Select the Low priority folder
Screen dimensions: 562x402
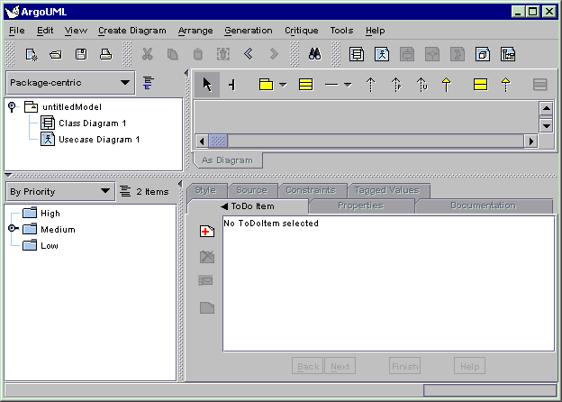point(41,246)
